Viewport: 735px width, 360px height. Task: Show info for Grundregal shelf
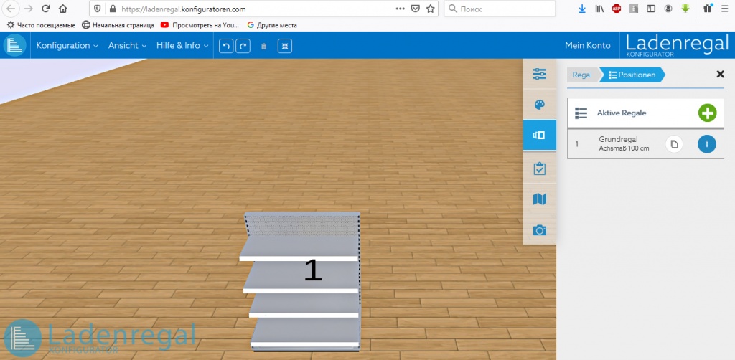pyautogui.click(x=707, y=144)
